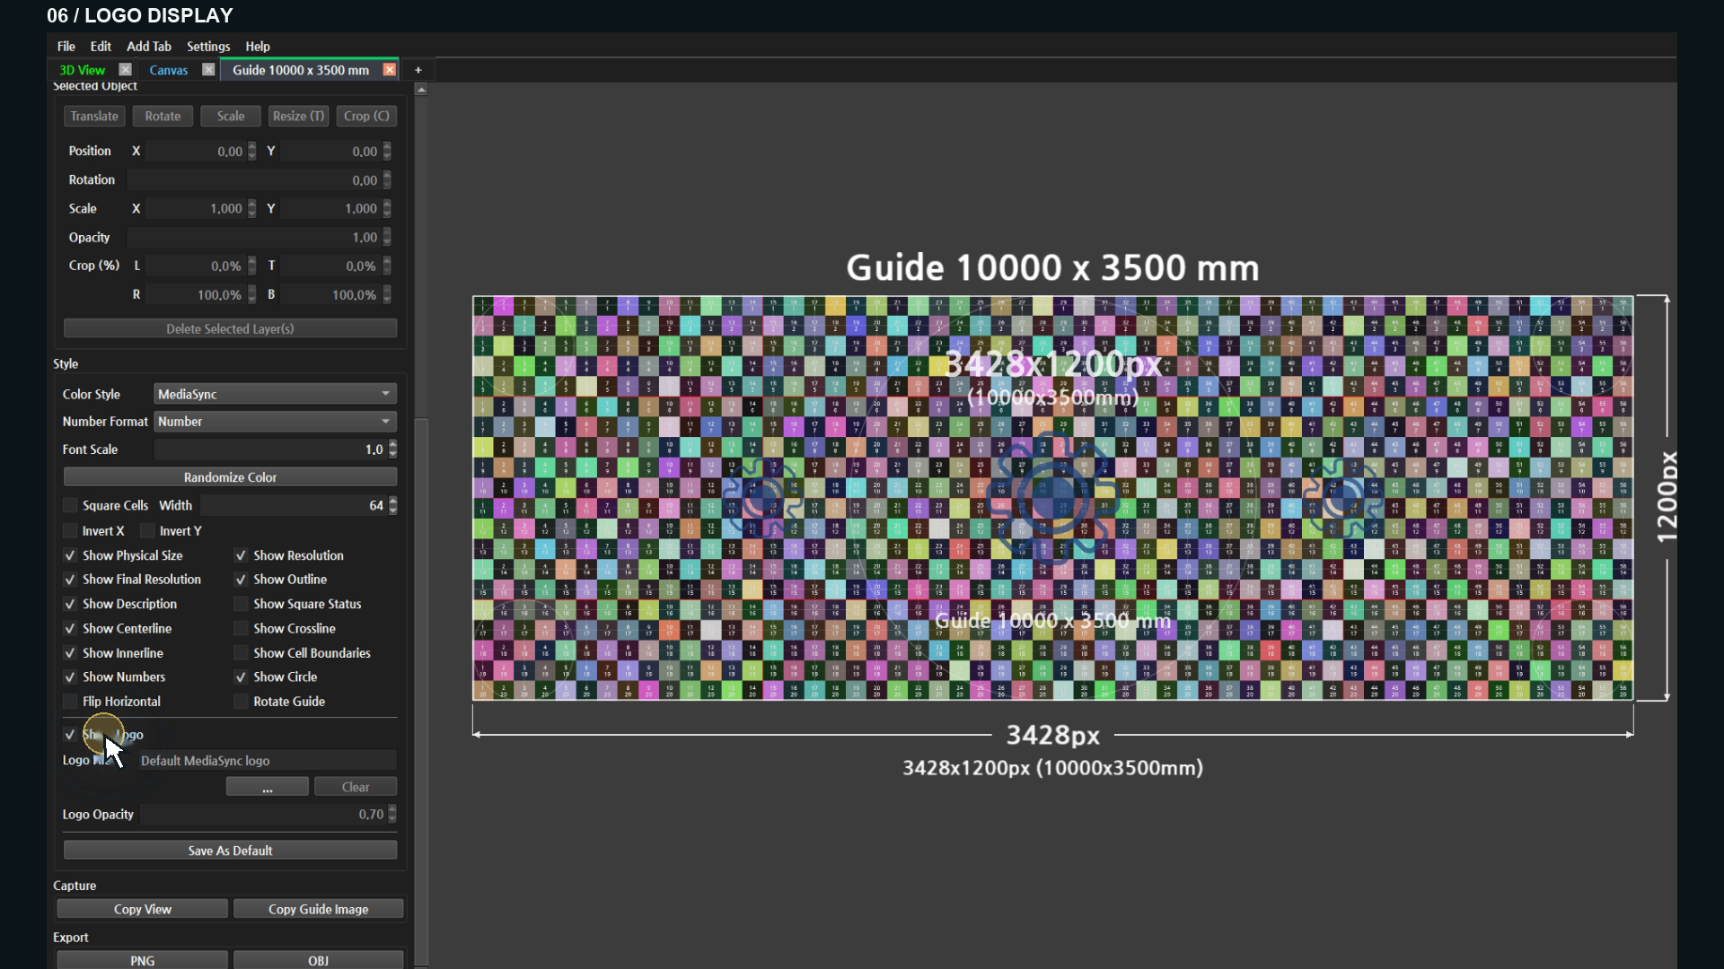Screen dimensions: 1724x969
Task: Step the Logo Opacity value
Action: click(392, 815)
